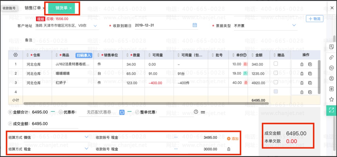Viewport: 337px width, 157px height.
Task: Click the help icon beside 整单优惠
Action: coord(196,112)
